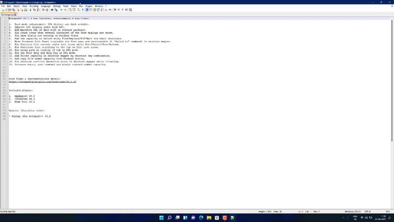Toggle INS insert mode in status bar
This screenshot has height=222, width=394.
(x=388, y=211)
